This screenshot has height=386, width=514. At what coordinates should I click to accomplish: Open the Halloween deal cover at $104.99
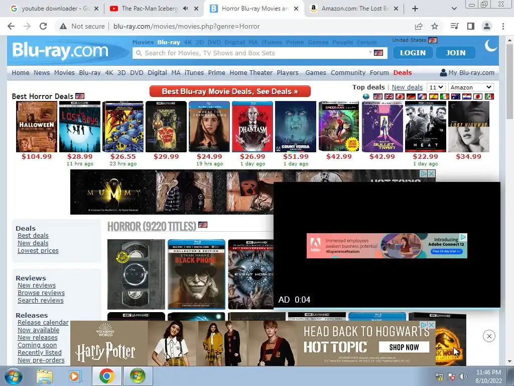(36, 127)
